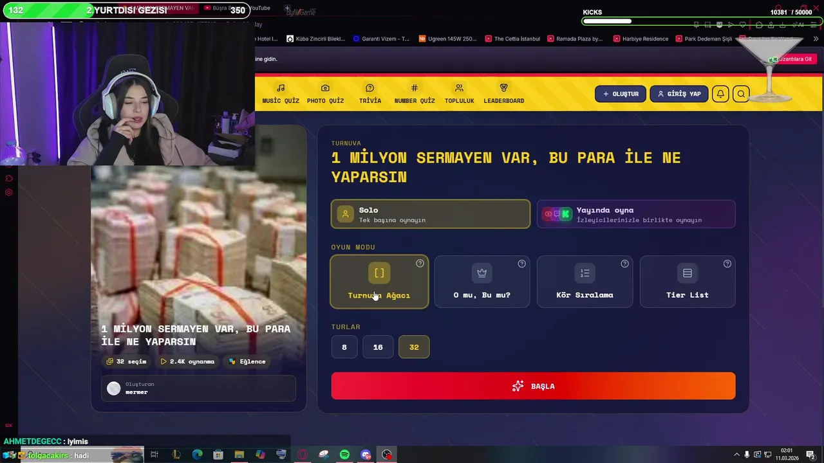
Task: Open Park Dedeman Şişli bookmark
Action: pos(704,39)
